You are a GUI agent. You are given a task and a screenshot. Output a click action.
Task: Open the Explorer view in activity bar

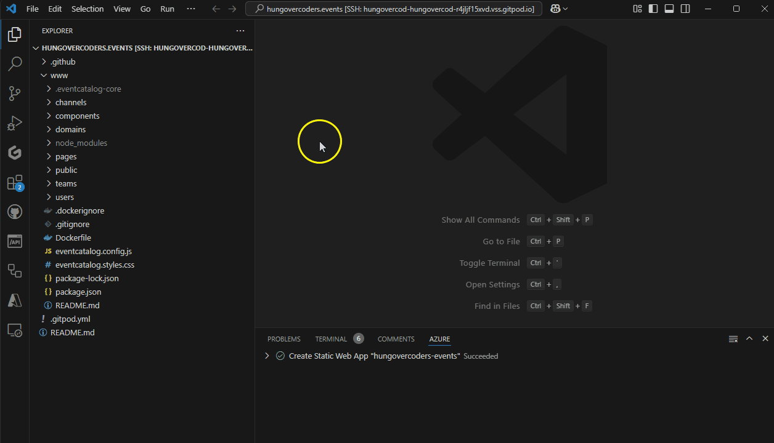click(x=15, y=34)
